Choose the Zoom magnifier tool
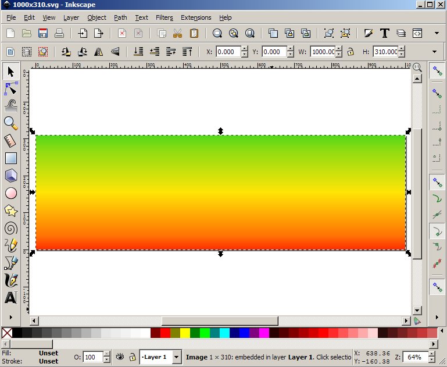Image resolution: width=447 pixels, height=367 pixels. point(10,123)
